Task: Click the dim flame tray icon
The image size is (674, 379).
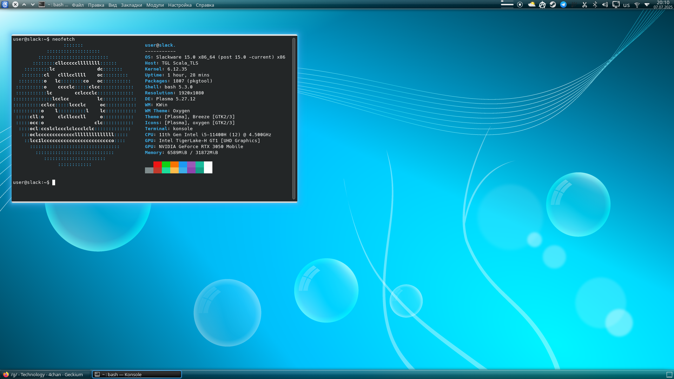Action: click(x=574, y=5)
